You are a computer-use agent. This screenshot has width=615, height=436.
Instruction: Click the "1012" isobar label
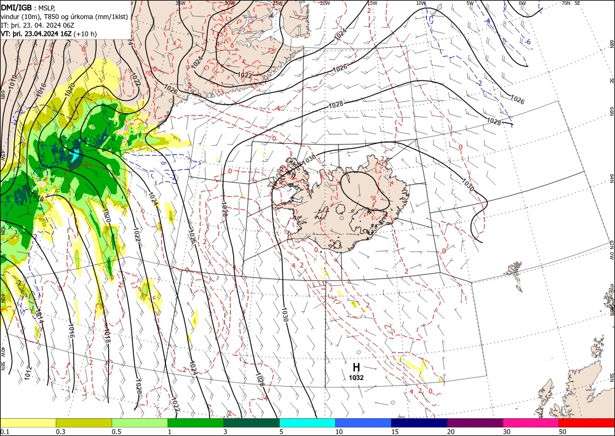(28, 373)
